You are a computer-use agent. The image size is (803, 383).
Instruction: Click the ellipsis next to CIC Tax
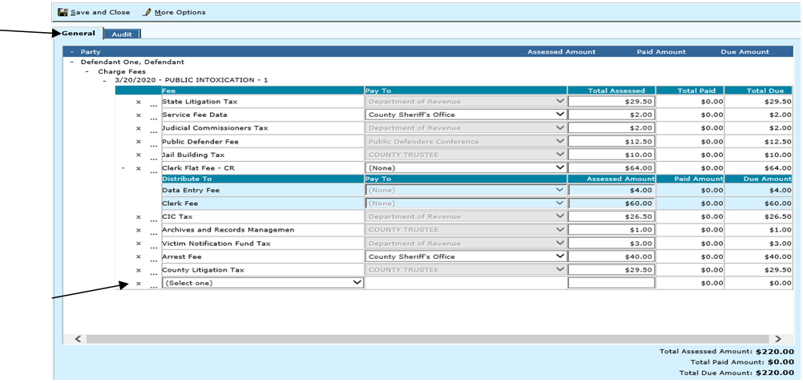(153, 218)
